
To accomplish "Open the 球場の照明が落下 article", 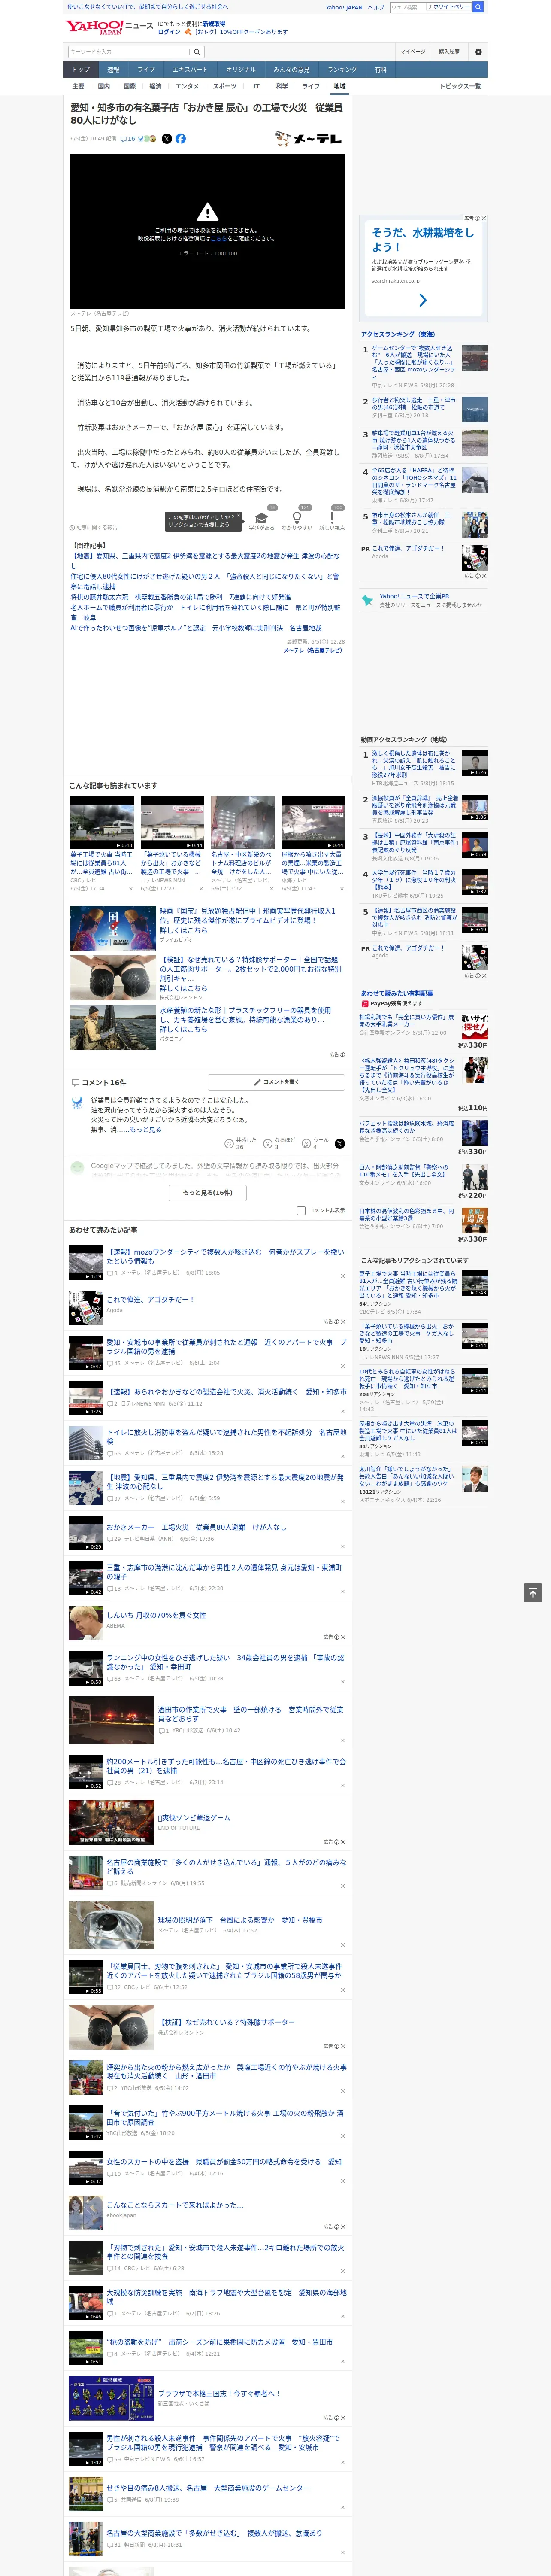I will 240,1920.
